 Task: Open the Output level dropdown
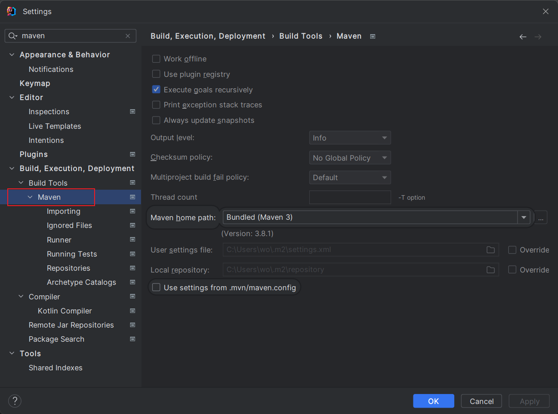tap(350, 138)
